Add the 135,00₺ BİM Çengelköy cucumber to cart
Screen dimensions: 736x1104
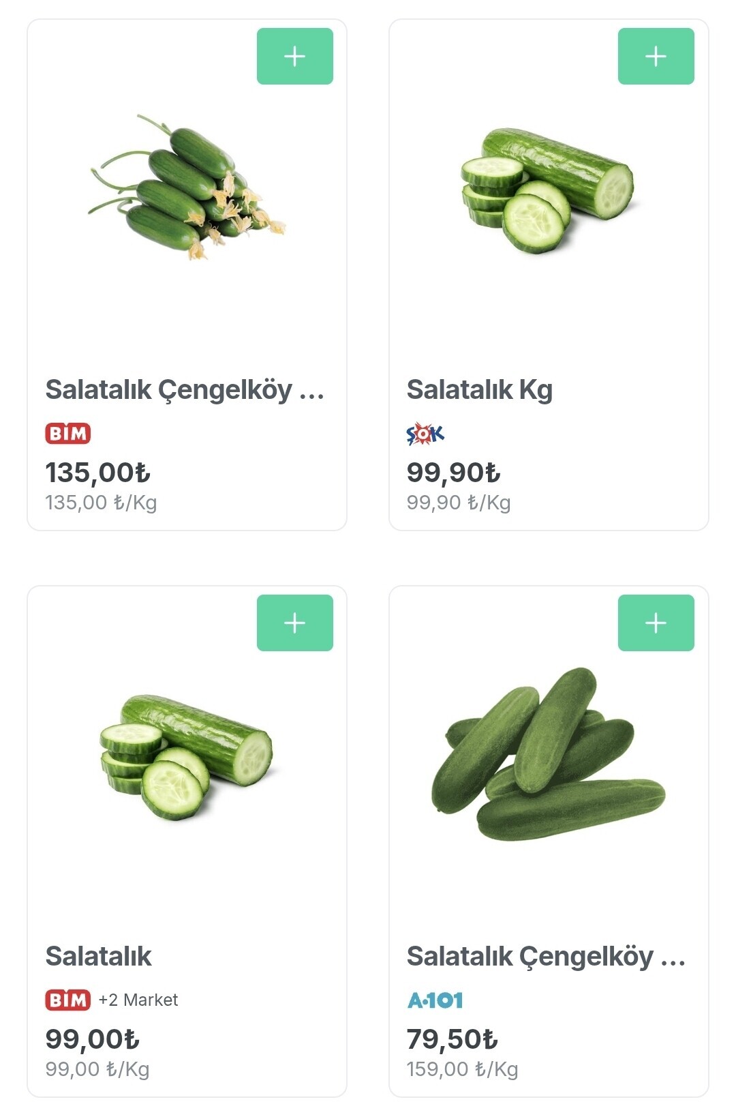point(294,56)
